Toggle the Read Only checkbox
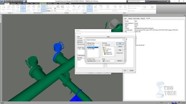The height and width of the screenshot is (104, 186). [x=117, y=53]
